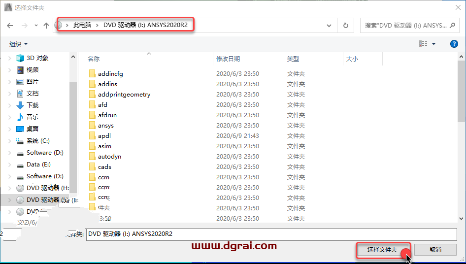Select 桌面 in the navigation pane
The width and height of the screenshot is (466, 264).
click(32, 129)
